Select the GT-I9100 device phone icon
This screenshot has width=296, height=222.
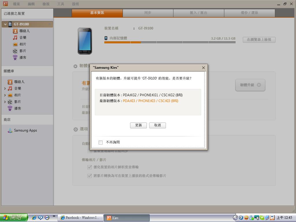pos(10,24)
